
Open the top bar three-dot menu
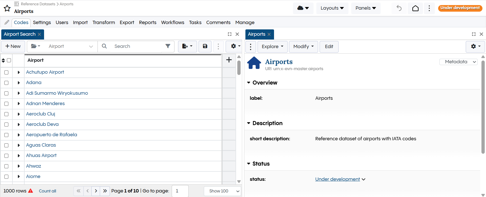[x=429, y=8]
